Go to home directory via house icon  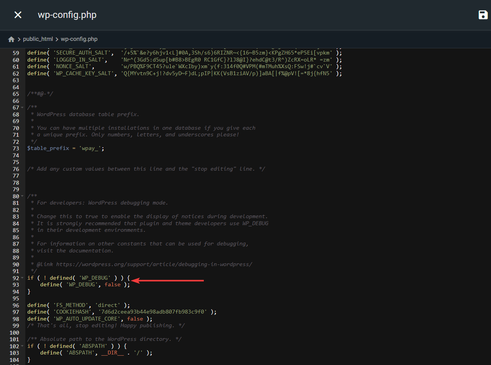(11, 39)
